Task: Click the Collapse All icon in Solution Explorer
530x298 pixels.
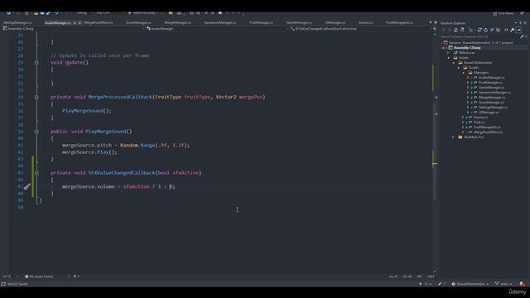Action: 492,30
